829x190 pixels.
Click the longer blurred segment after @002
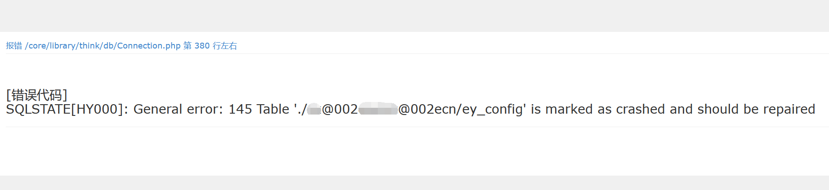tap(378, 109)
